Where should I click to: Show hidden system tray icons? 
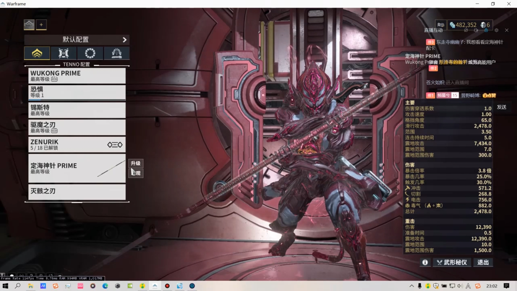click(x=411, y=286)
